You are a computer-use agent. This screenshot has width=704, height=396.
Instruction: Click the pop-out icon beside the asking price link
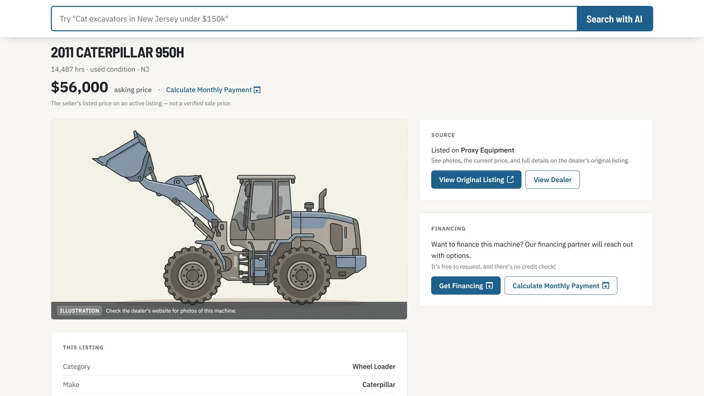pos(257,90)
